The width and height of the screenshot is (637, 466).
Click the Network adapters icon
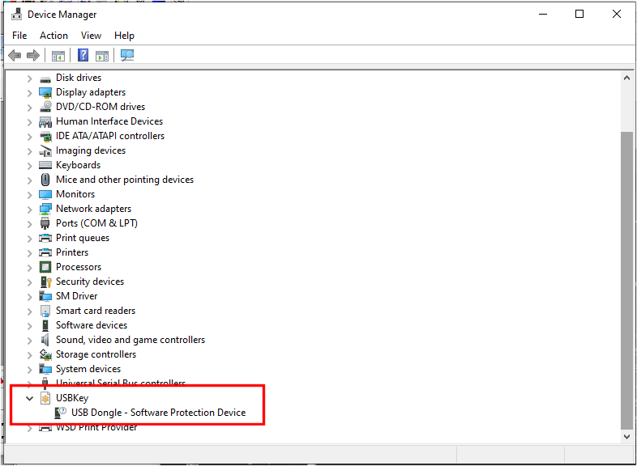(45, 209)
